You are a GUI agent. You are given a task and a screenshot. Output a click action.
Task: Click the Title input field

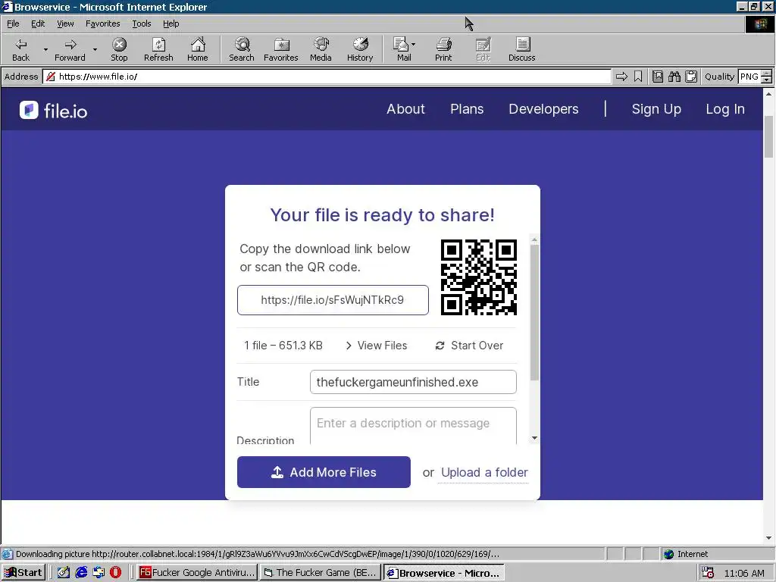pyautogui.click(x=413, y=382)
